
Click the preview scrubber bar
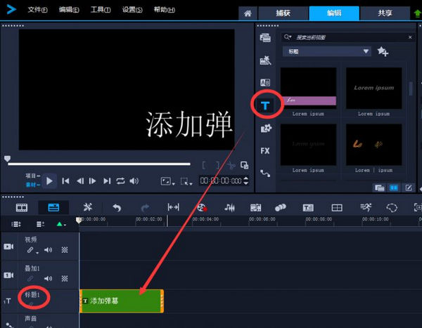(x=99, y=164)
